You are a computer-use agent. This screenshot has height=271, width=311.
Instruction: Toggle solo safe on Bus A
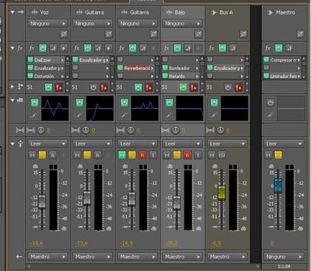(x=222, y=155)
